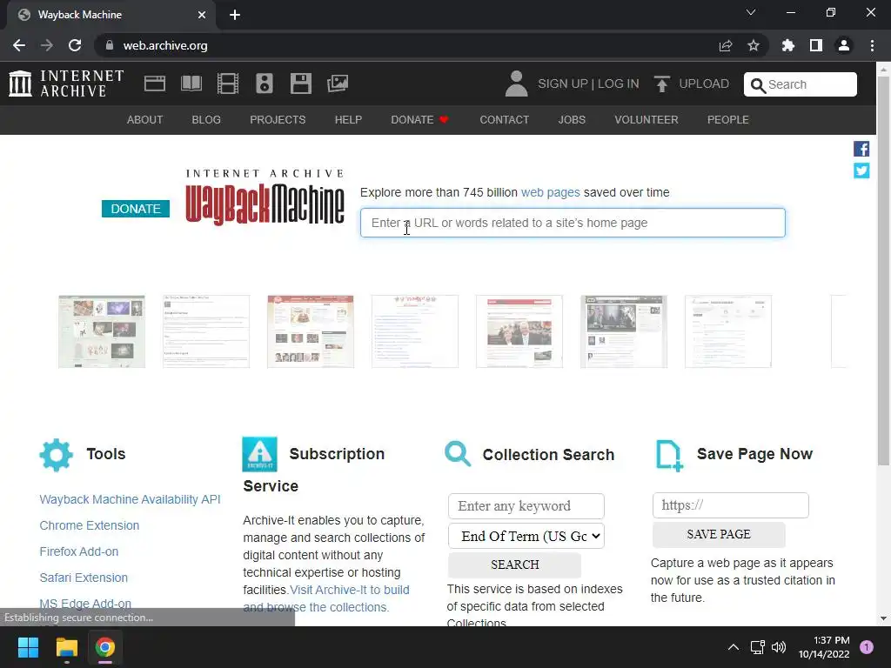Open the web pages link

tap(551, 192)
